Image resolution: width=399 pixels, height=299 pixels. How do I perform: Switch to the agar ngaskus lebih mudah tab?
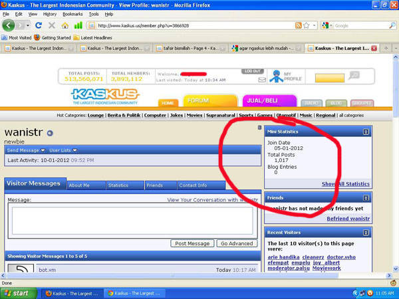[x=266, y=48]
